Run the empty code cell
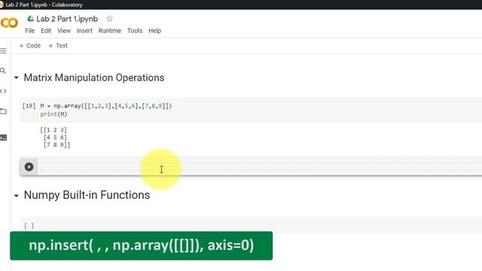 point(29,167)
